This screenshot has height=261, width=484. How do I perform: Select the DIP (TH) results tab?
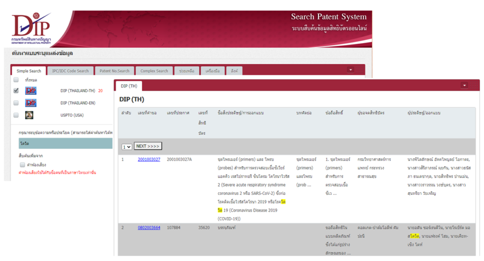pos(129,86)
